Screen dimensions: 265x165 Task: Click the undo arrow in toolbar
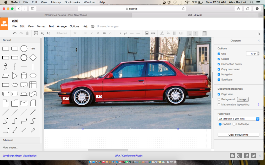[15, 33]
